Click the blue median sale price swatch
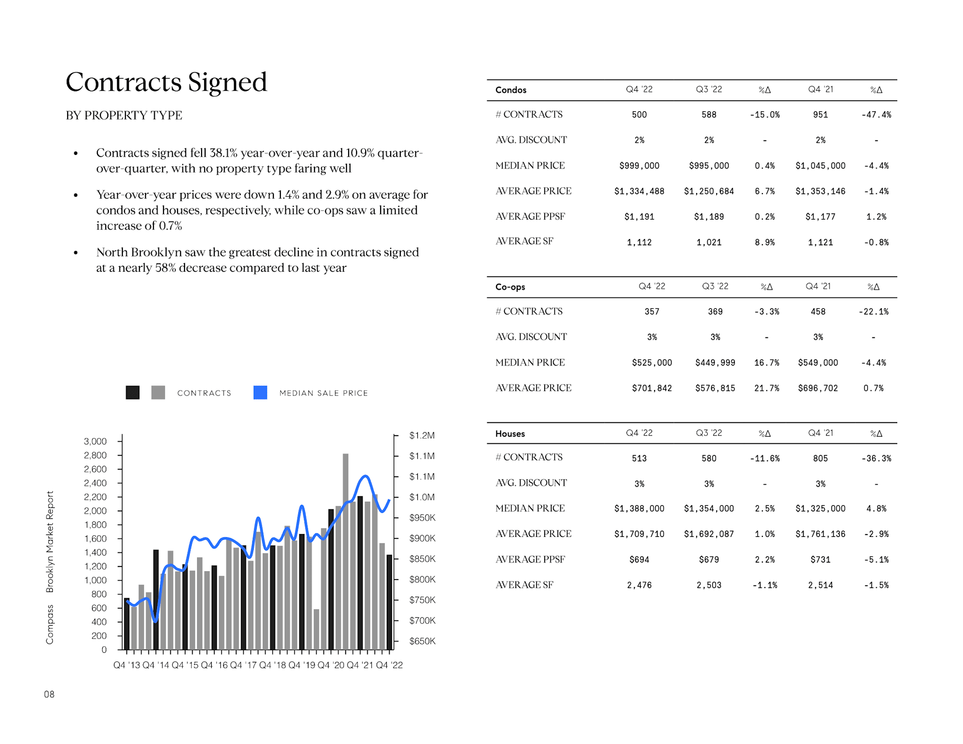 pos(260,393)
